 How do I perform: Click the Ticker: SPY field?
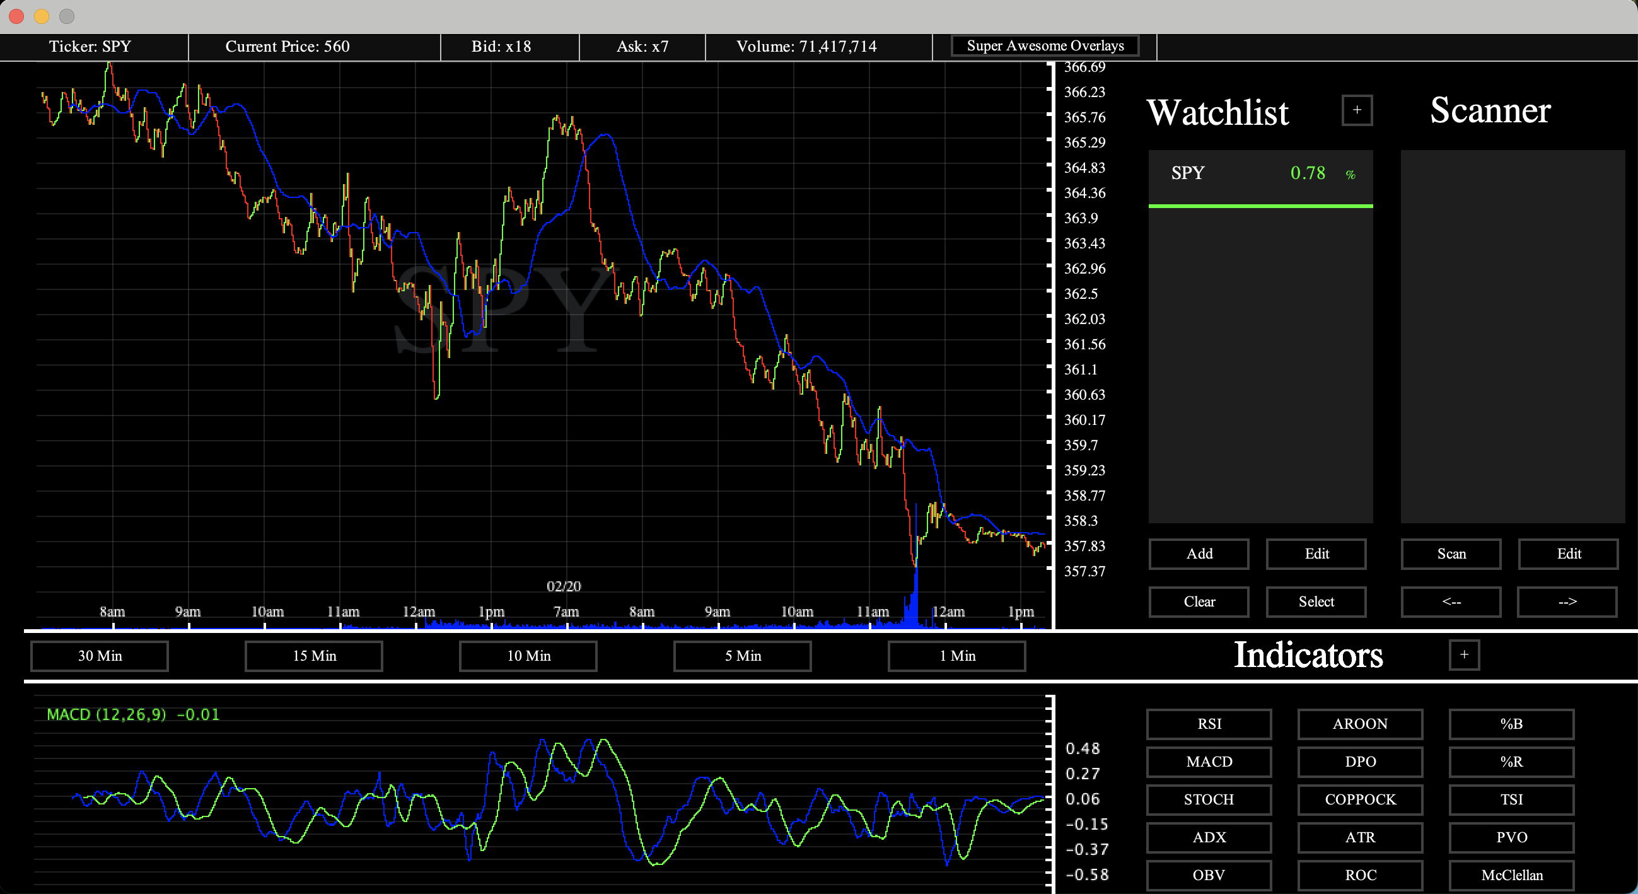tap(90, 47)
